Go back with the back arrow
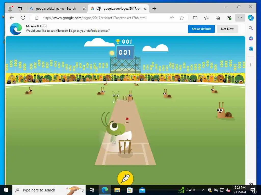Screen dimensions: 261x195 click(12, 18)
